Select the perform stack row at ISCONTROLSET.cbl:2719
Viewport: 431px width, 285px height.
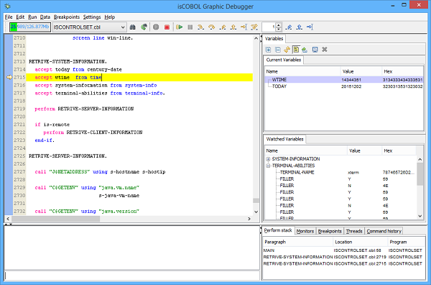[x=343, y=257]
